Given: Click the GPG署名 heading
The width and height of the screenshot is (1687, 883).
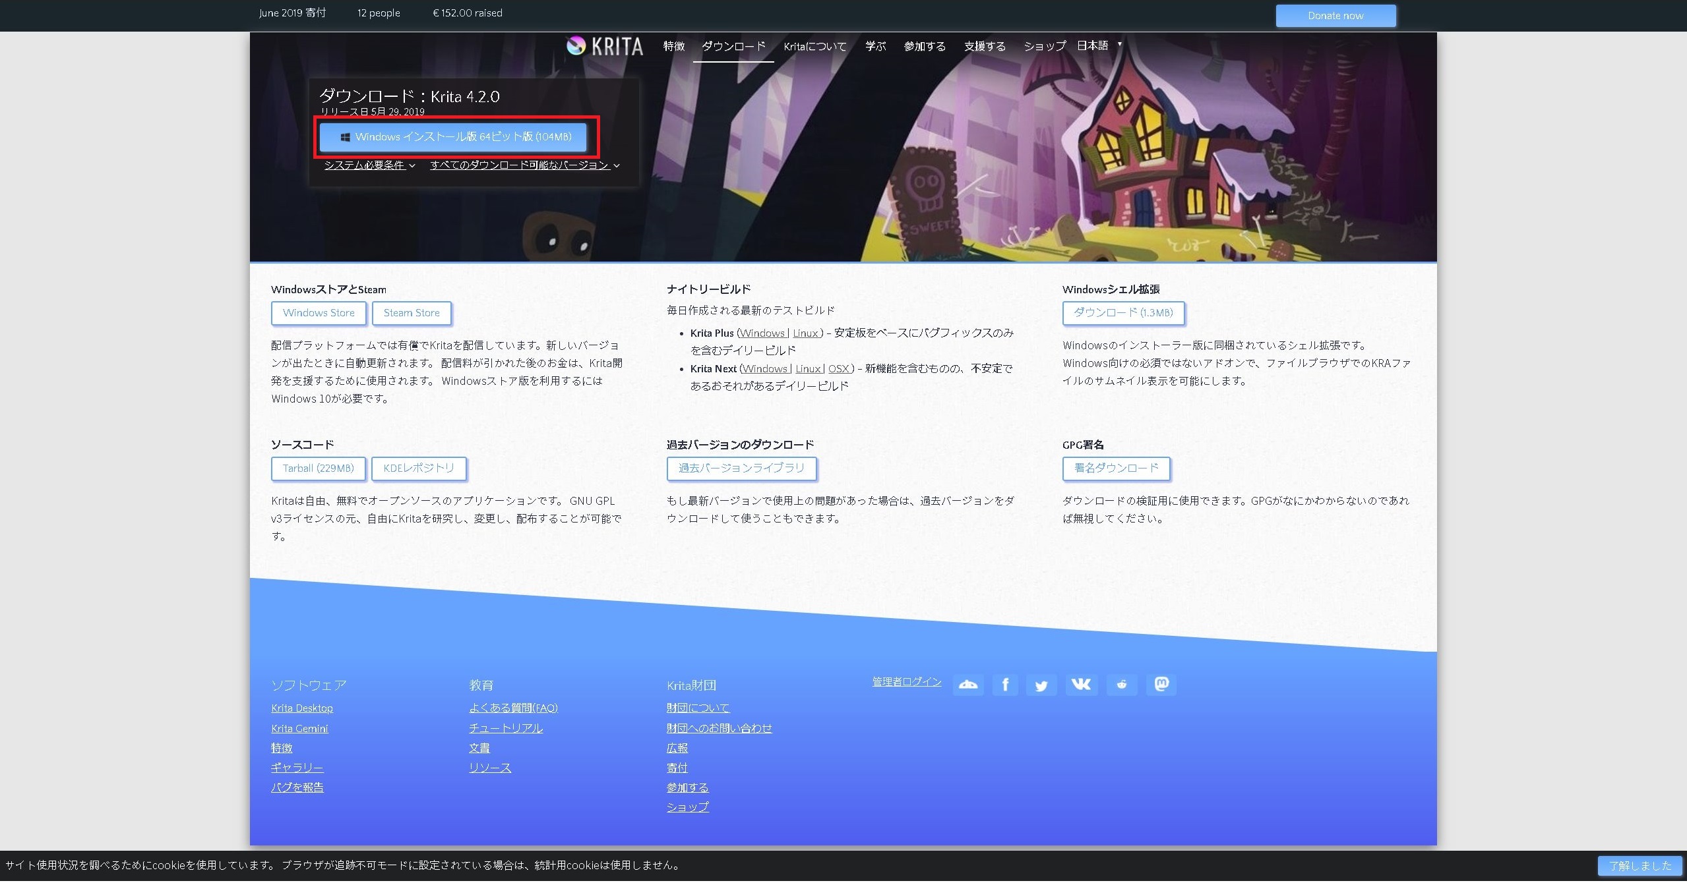Looking at the screenshot, I should pyautogui.click(x=1083, y=445).
